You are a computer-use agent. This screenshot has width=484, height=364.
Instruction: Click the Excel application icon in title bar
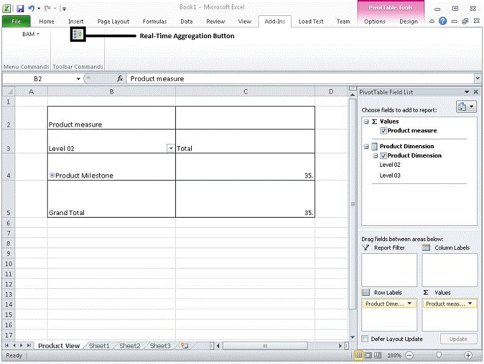point(7,8)
